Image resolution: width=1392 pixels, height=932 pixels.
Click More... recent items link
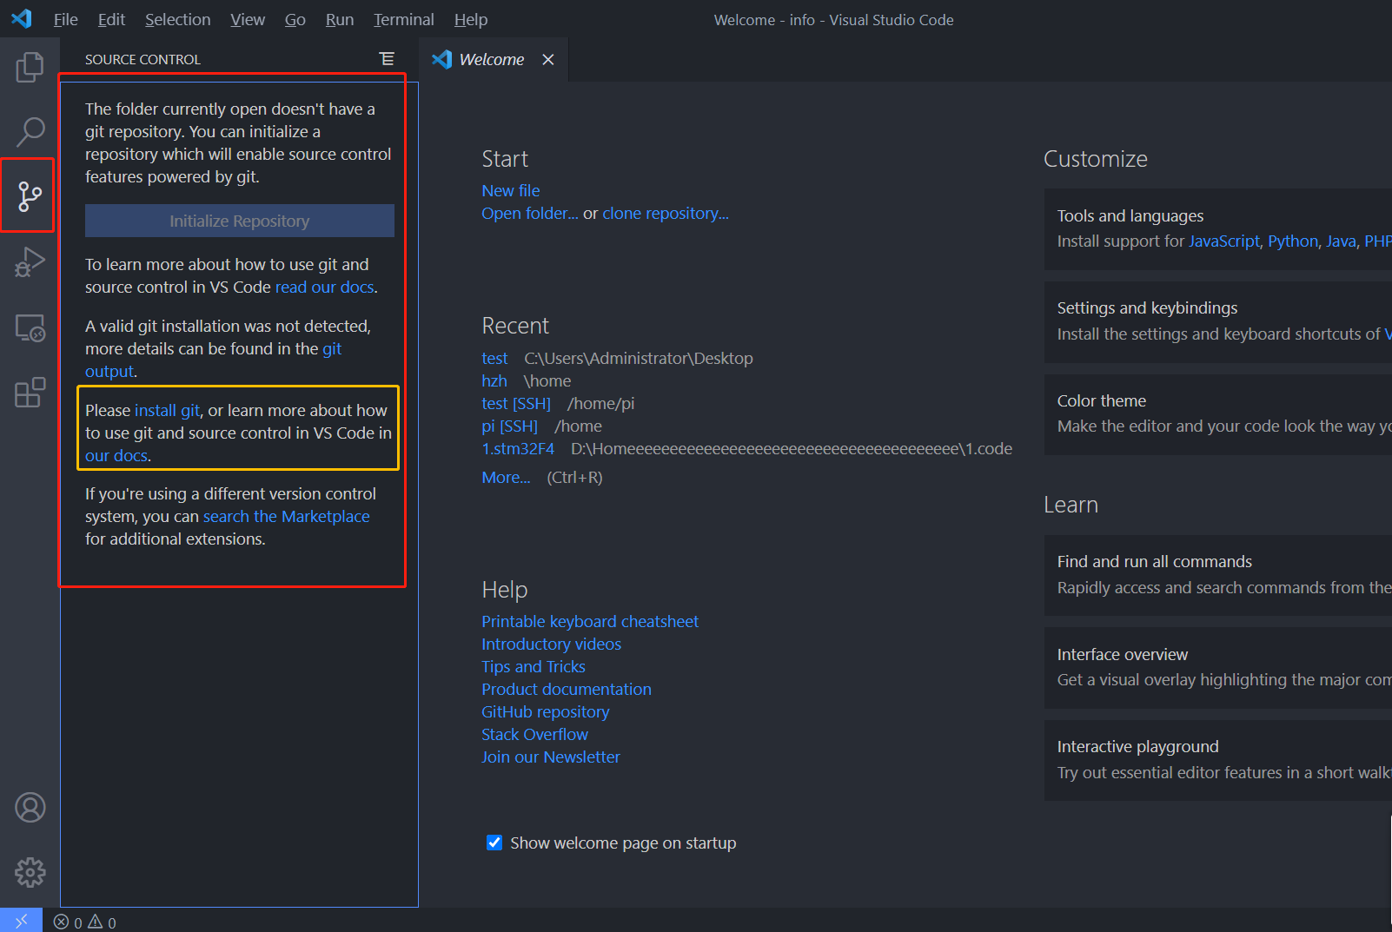[x=506, y=477]
